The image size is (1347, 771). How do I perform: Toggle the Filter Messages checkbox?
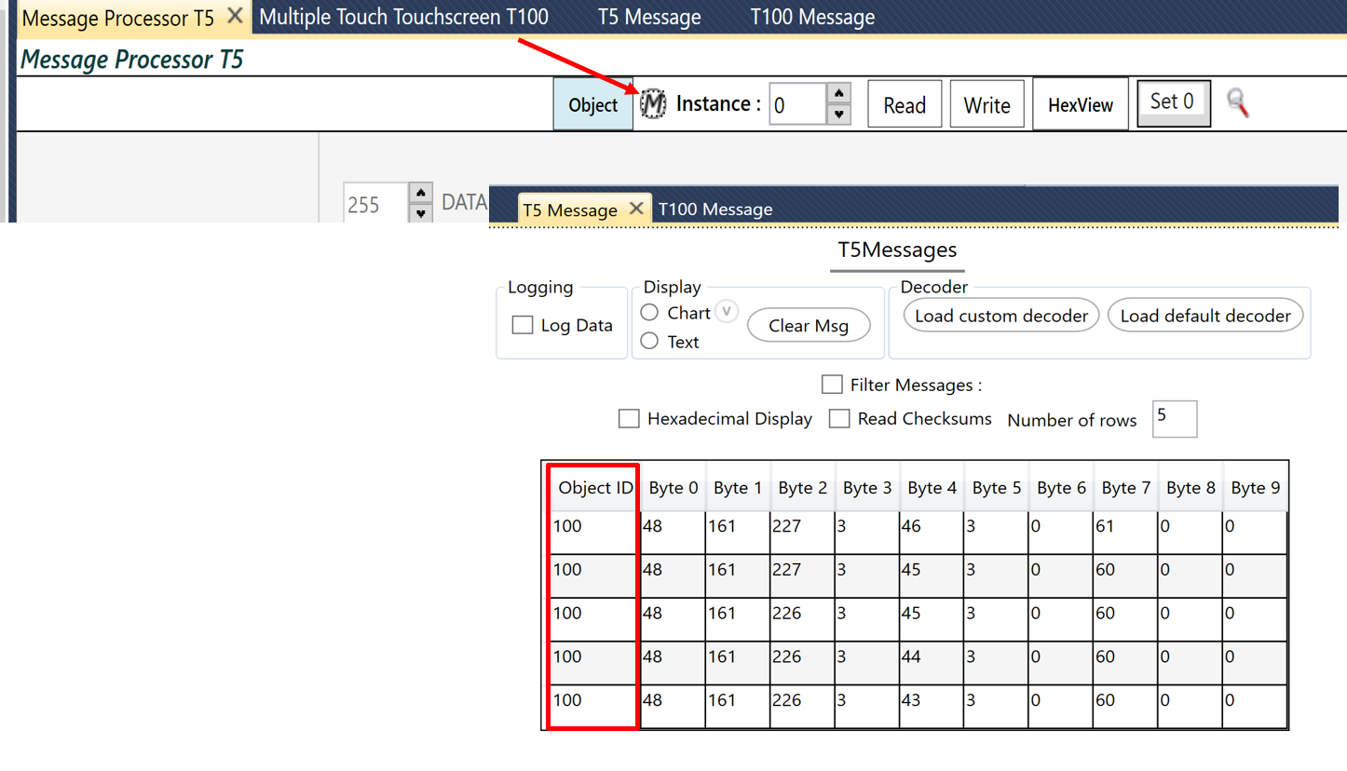click(x=832, y=385)
